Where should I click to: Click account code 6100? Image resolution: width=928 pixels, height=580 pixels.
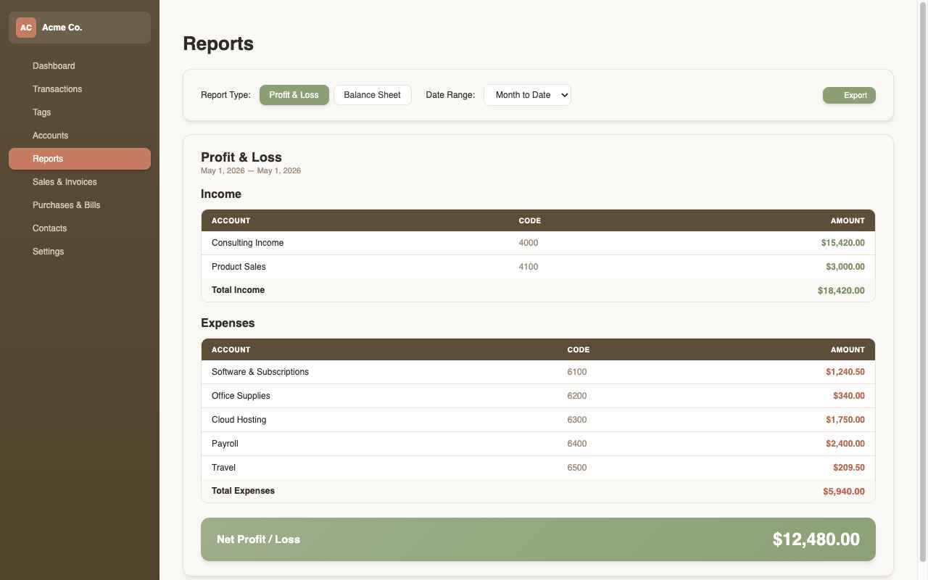click(x=577, y=372)
